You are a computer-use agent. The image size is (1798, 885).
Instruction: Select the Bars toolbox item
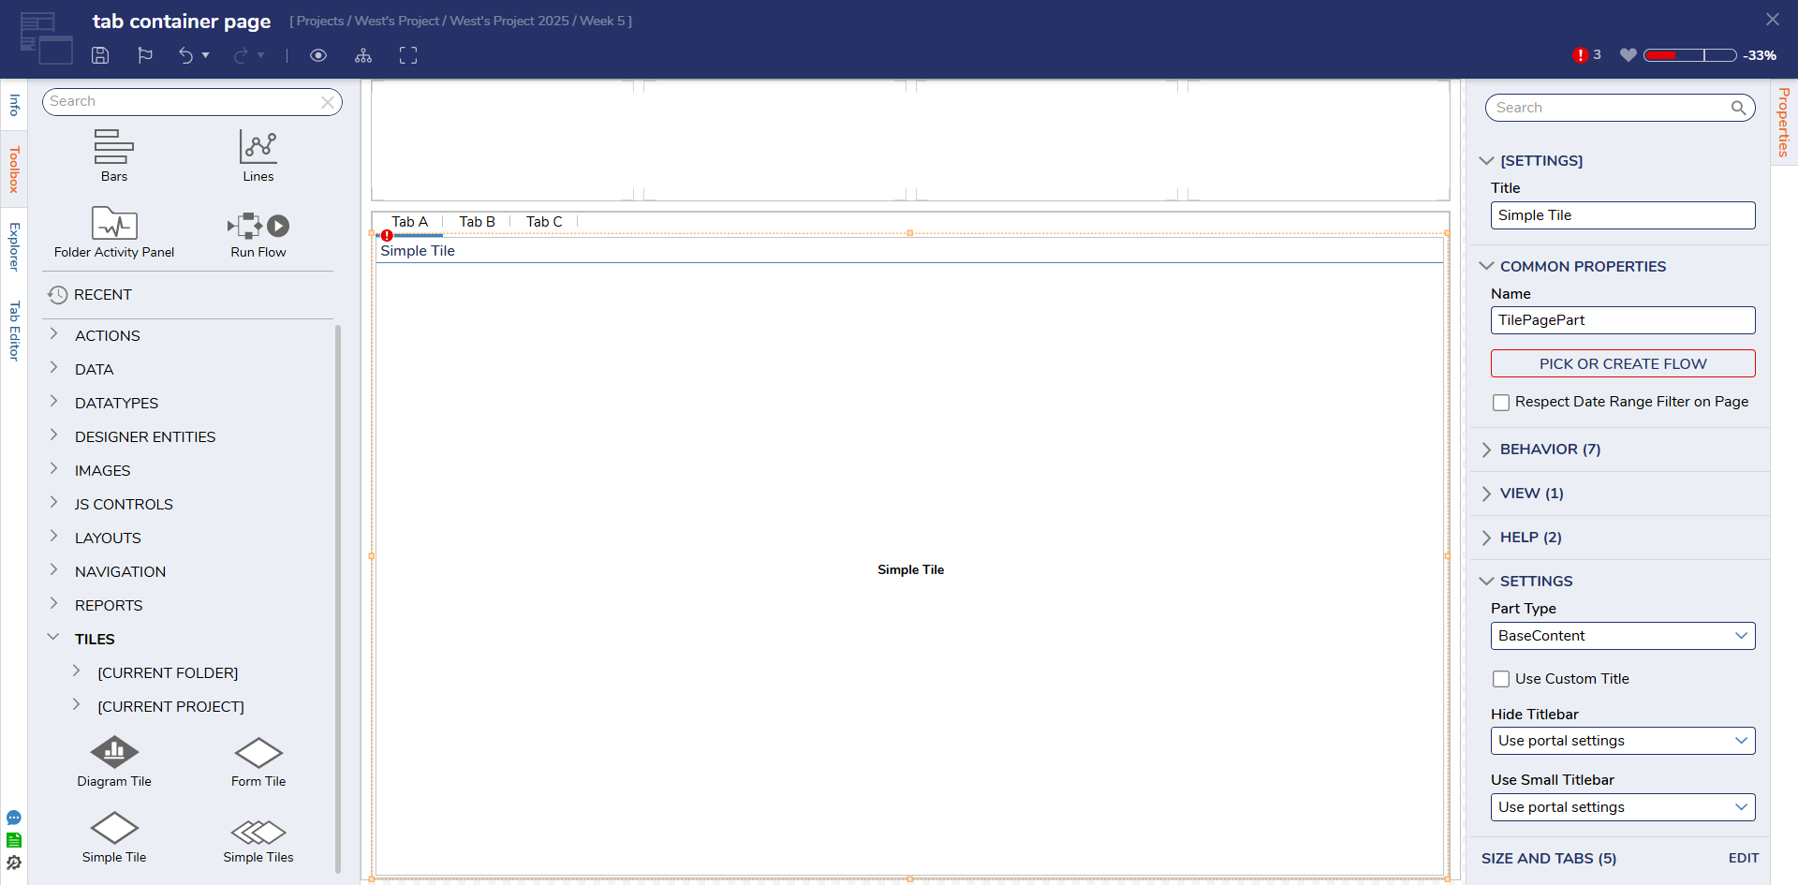tap(114, 155)
